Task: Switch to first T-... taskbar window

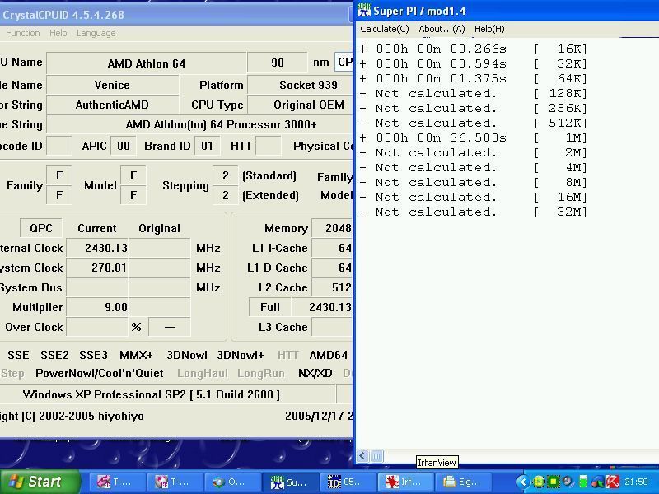Action: [x=118, y=482]
